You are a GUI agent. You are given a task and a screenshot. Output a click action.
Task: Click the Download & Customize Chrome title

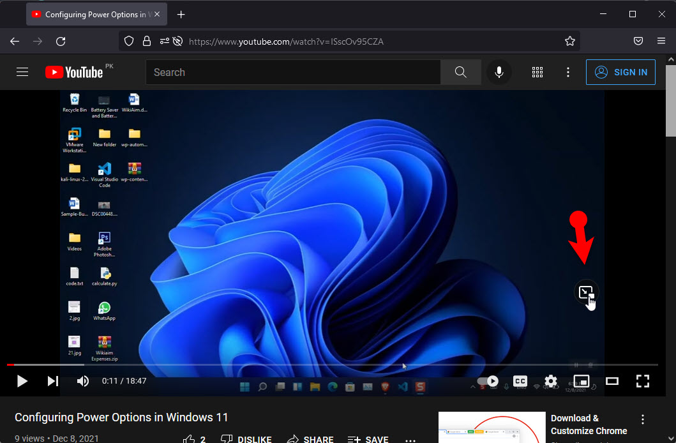[589, 424]
